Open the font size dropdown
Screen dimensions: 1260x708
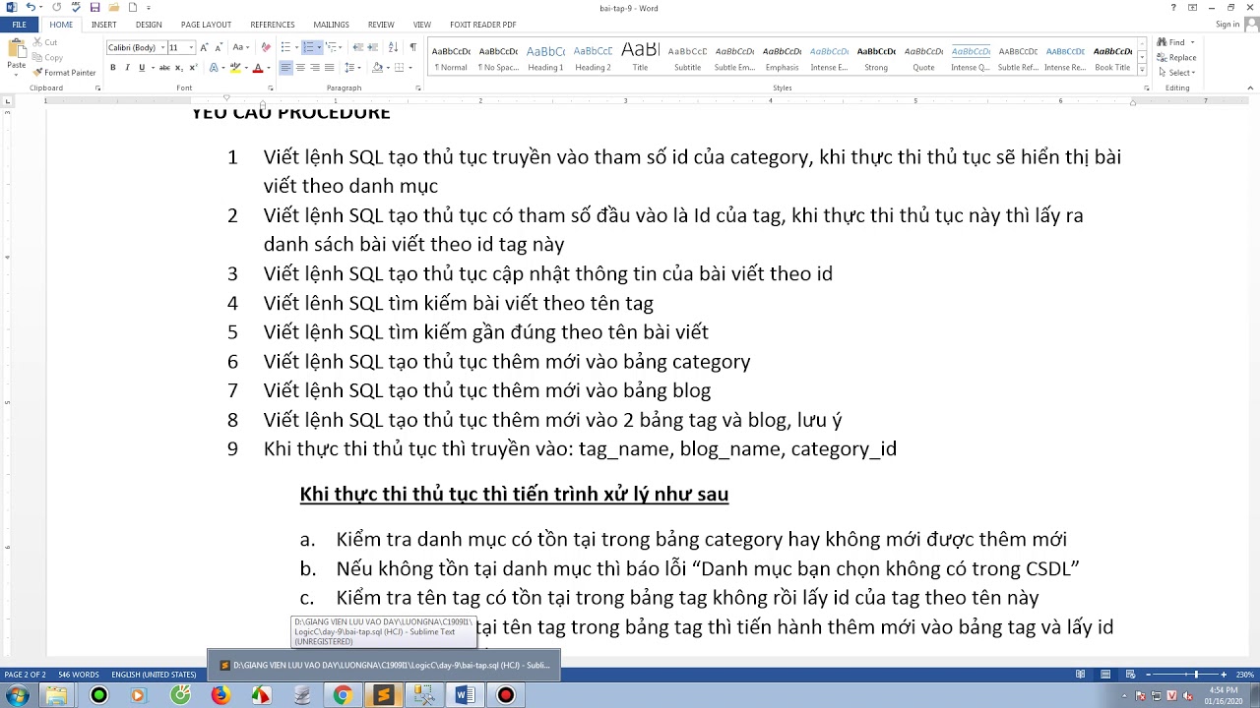190,47
